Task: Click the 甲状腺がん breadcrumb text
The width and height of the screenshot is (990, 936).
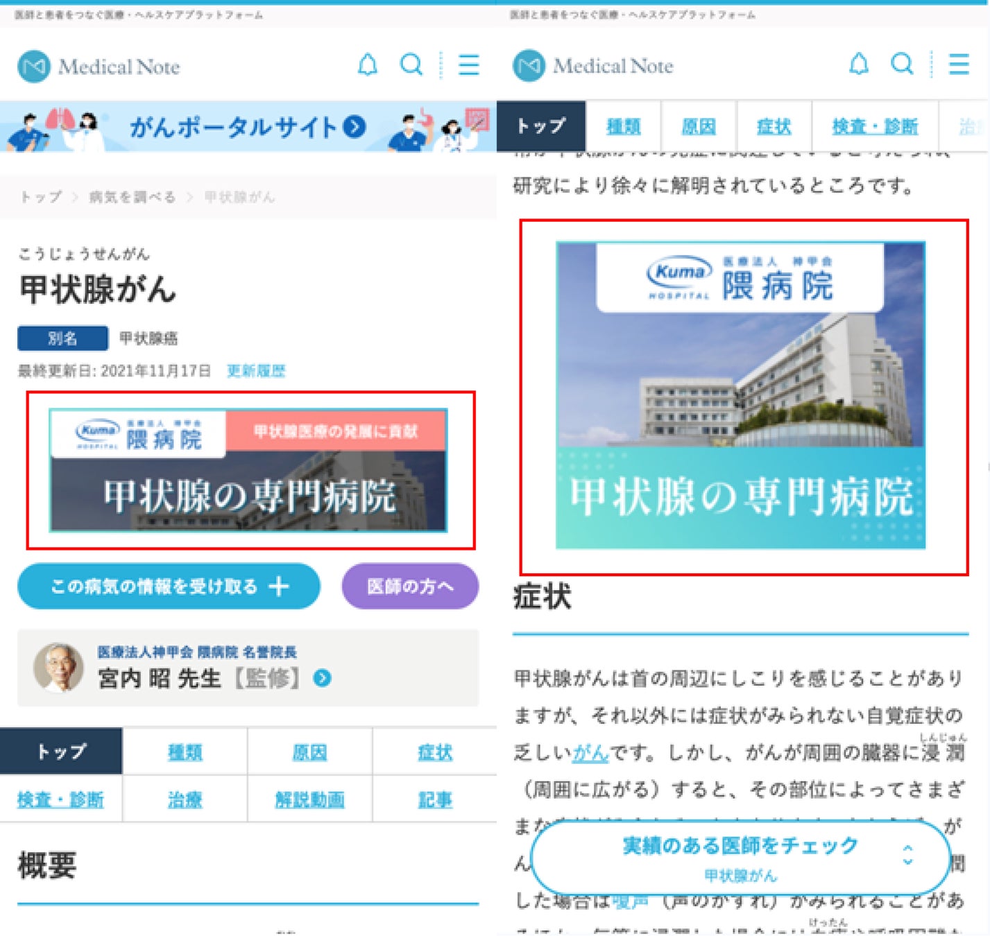Action: [240, 198]
